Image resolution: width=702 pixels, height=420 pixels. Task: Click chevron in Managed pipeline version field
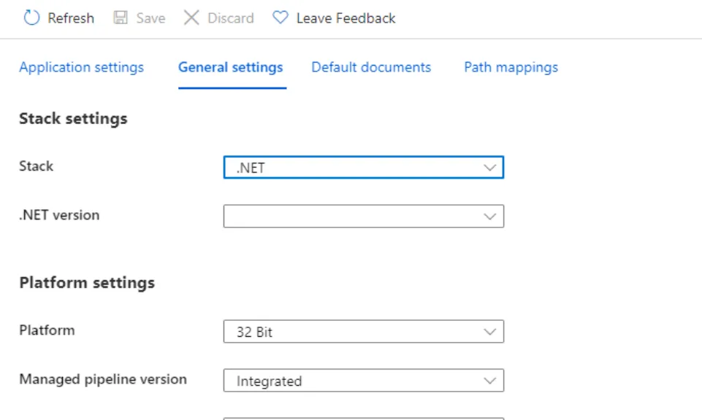(490, 381)
